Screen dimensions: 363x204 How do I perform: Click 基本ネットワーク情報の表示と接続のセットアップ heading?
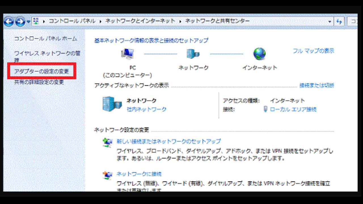151,41
